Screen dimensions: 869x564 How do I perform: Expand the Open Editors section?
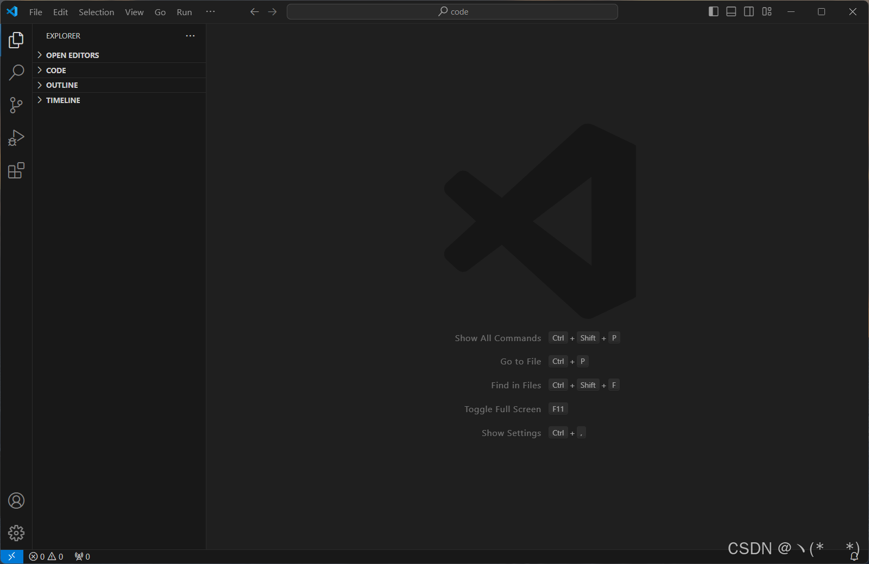tap(119, 55)
